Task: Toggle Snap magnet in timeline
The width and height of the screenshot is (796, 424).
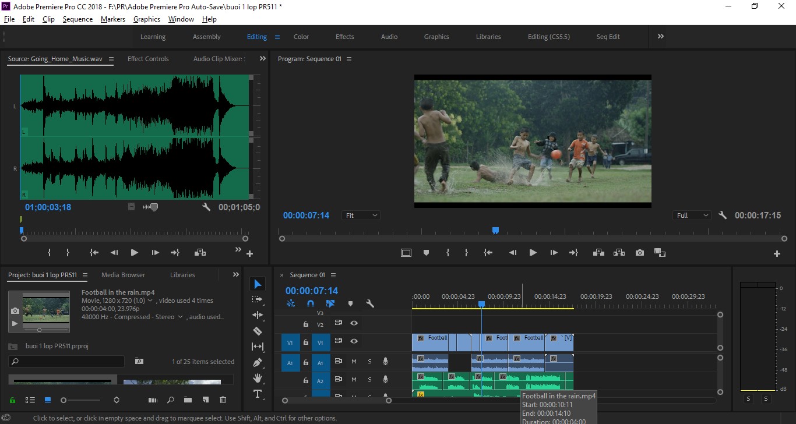Action: point(311,303)
